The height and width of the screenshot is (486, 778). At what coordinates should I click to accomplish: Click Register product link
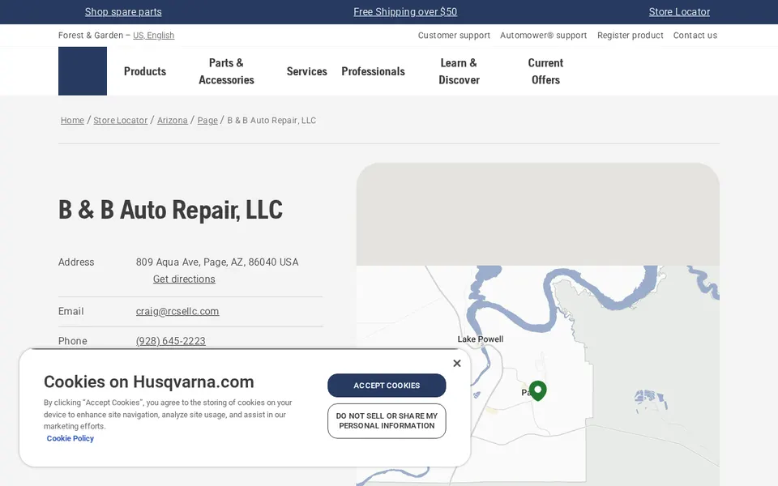point(631,35)
